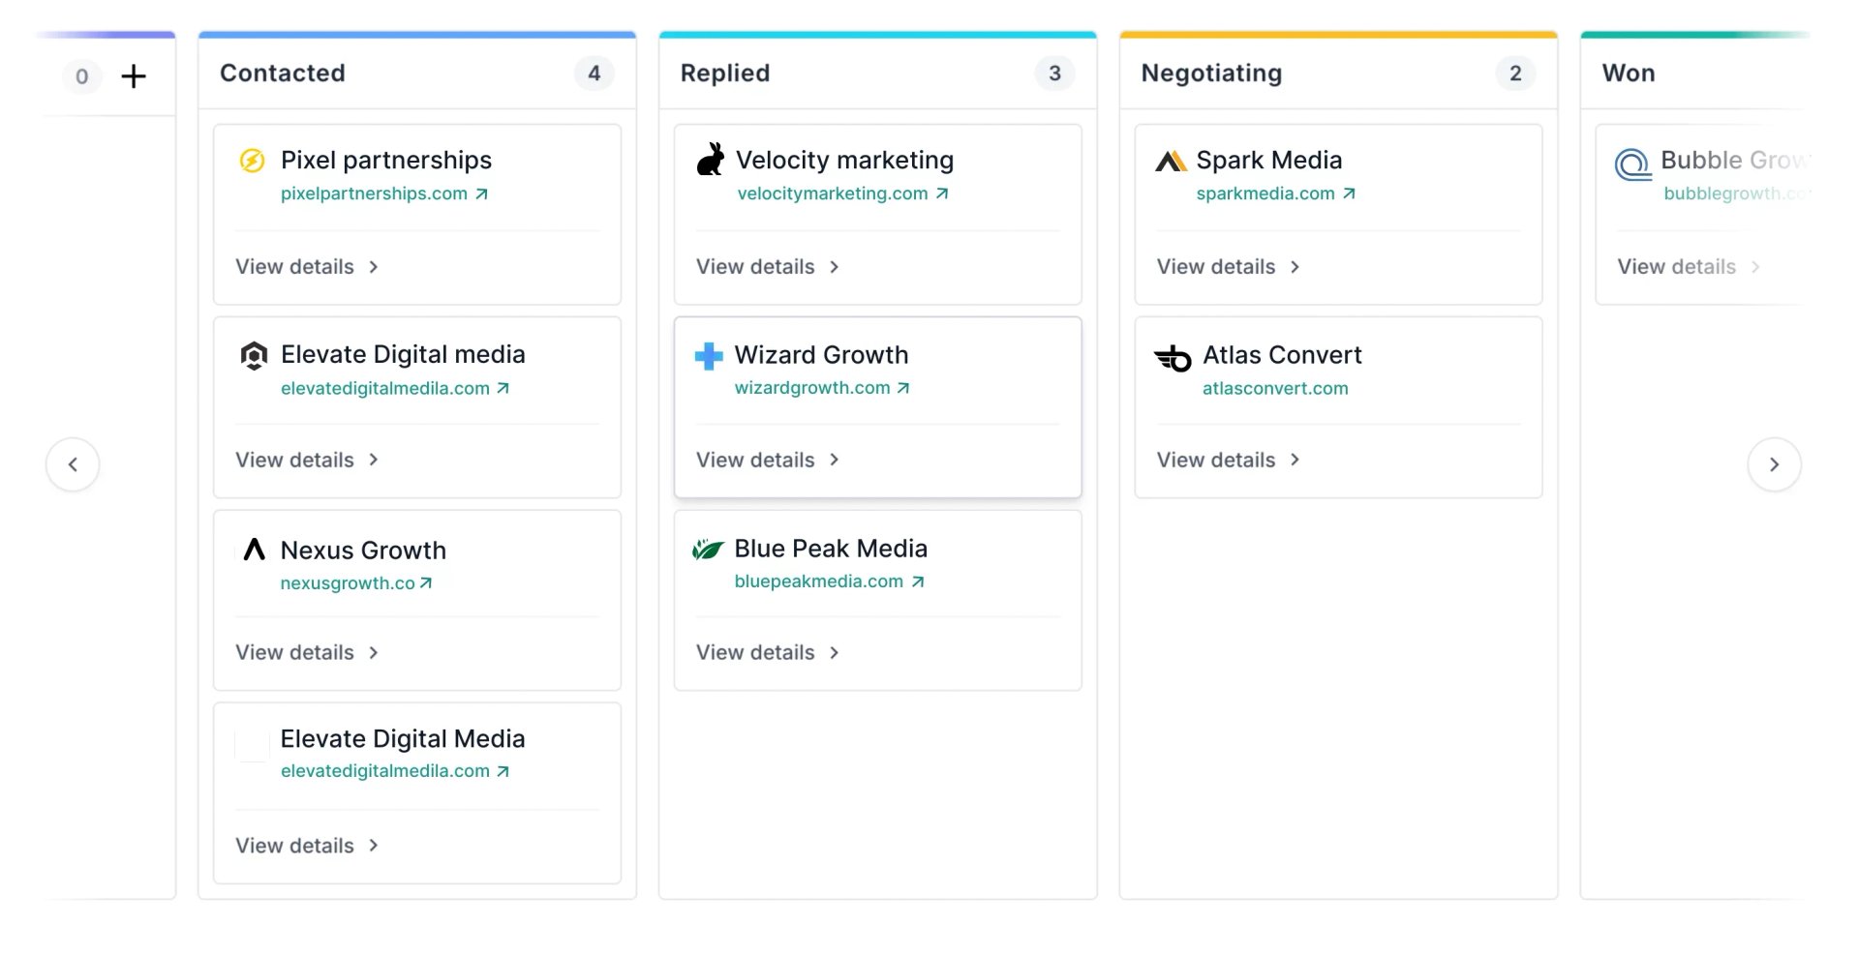This screenshot has height=954, width=1859.
Task: Open the first elevatedigitalmedila.com link under Elevate Digital media
Action: tap(385, 388)
